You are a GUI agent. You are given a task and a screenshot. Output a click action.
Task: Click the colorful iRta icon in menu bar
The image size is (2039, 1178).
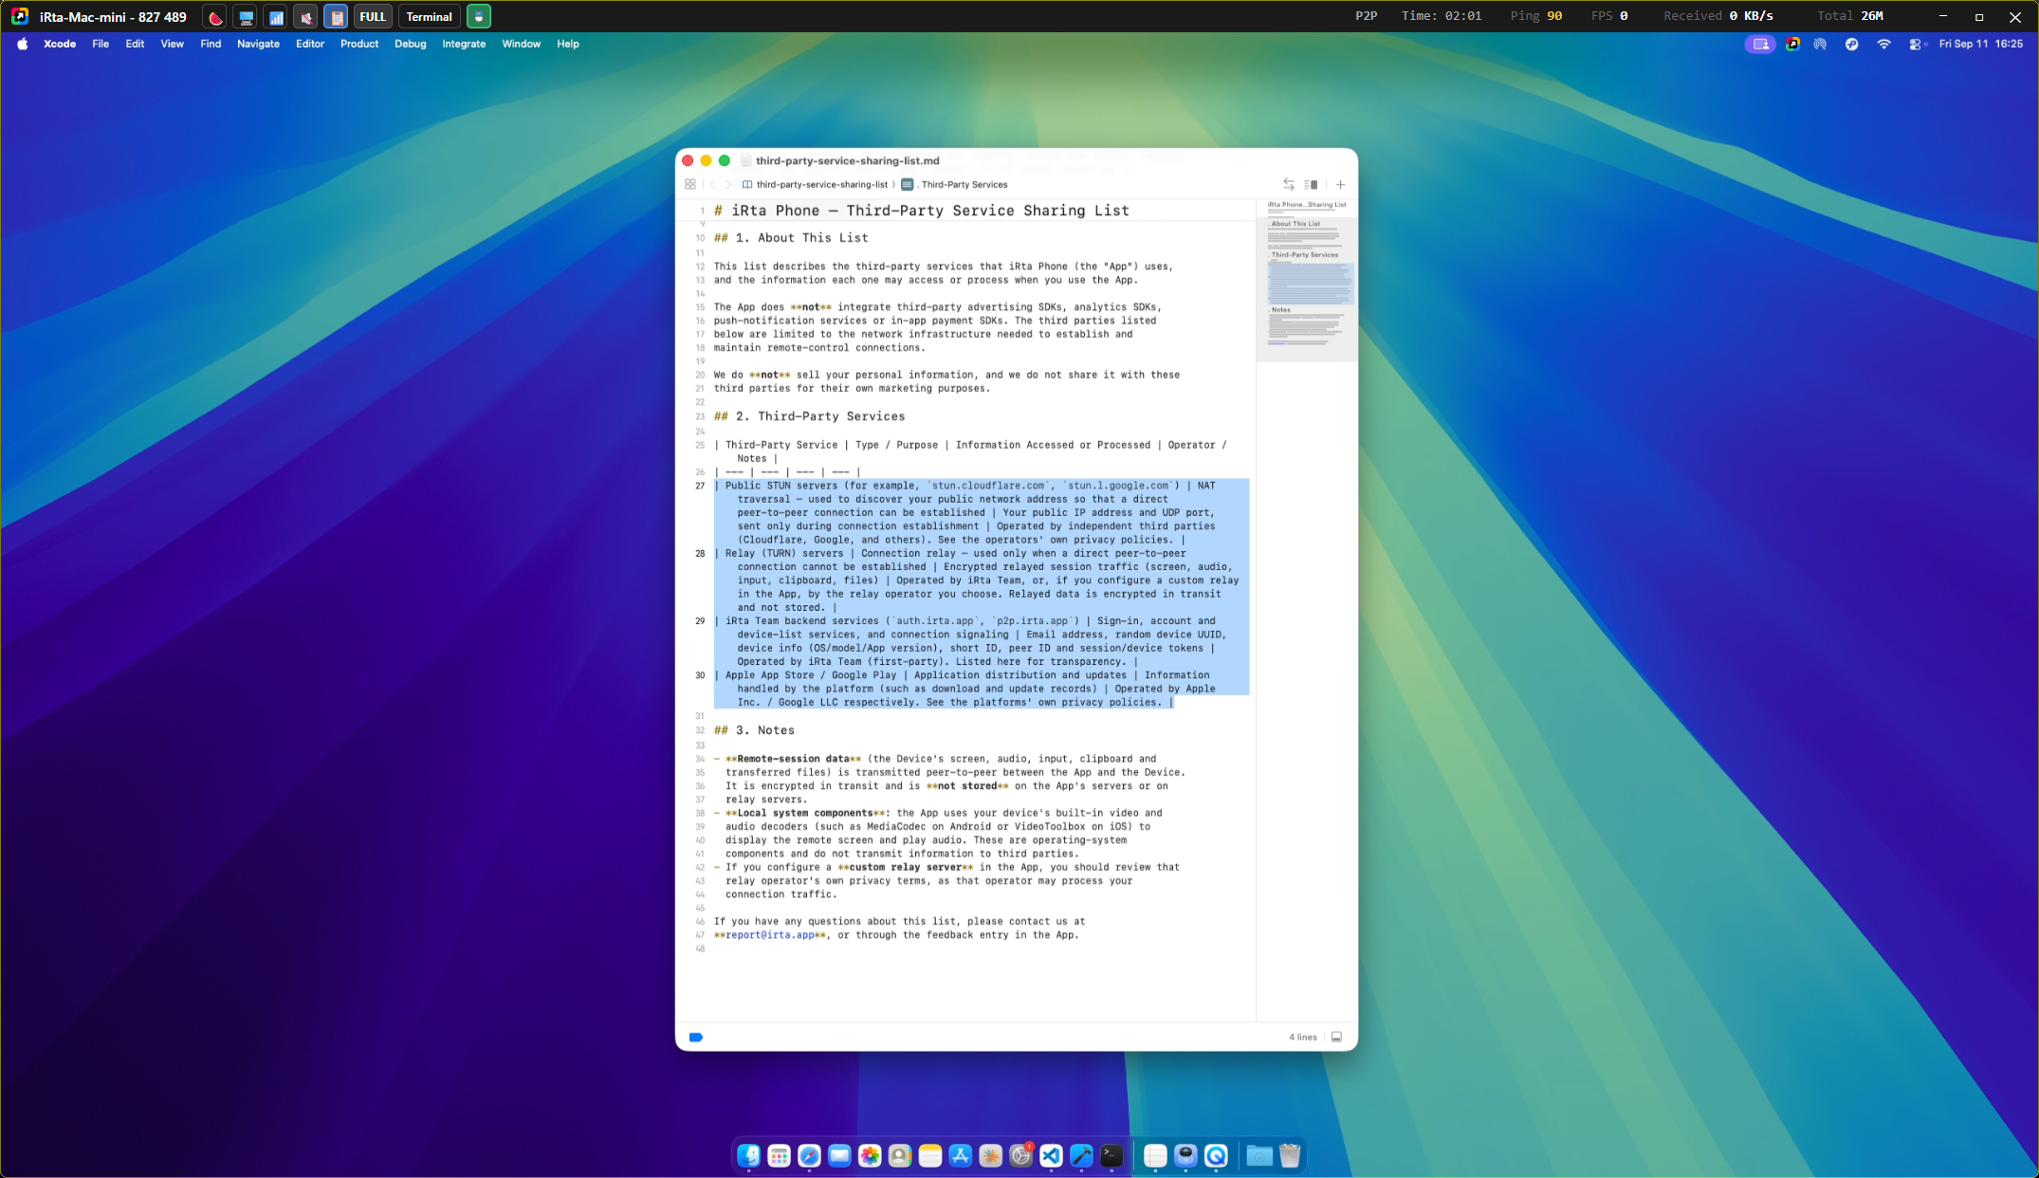tap(1792, 44)
